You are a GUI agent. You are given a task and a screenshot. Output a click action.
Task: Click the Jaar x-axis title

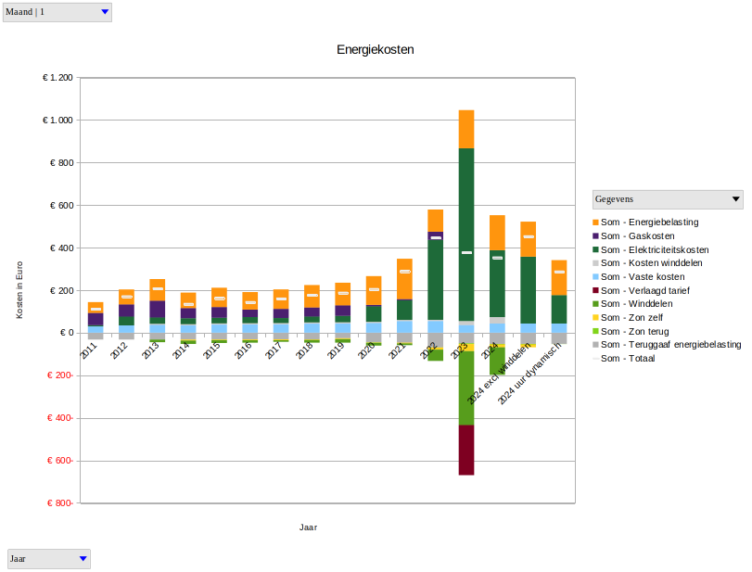(x=309, y=527)
